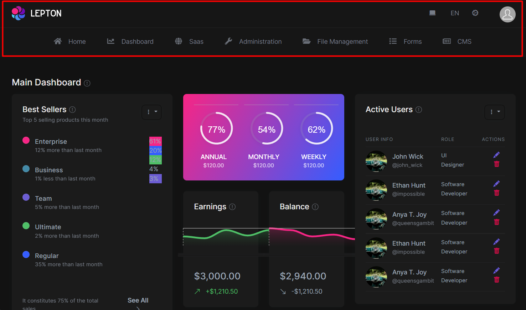Click the 20% blue chart segment

[155, 151]
